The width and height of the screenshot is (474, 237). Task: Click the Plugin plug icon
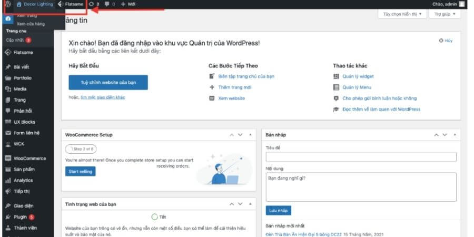[x=8, y=217]
